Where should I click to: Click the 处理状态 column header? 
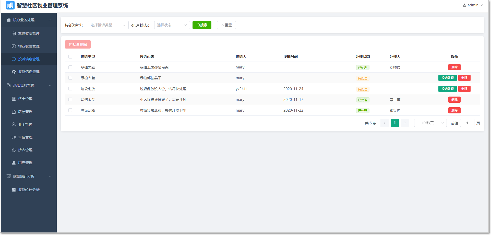click(363, 57)
